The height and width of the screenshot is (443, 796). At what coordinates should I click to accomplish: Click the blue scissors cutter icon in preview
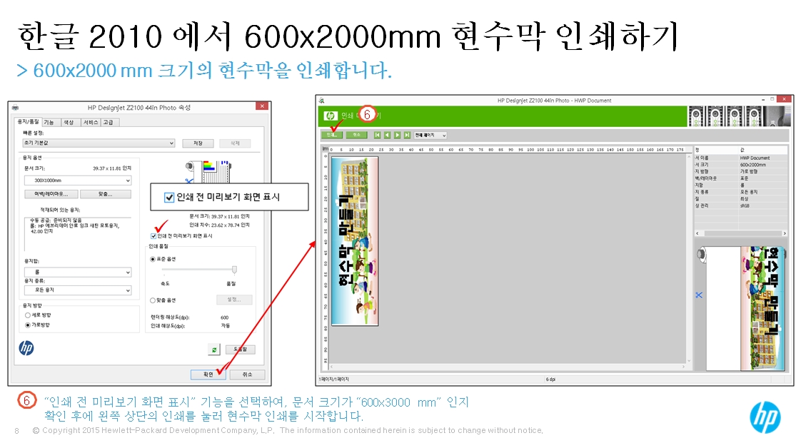click(699, 295)
